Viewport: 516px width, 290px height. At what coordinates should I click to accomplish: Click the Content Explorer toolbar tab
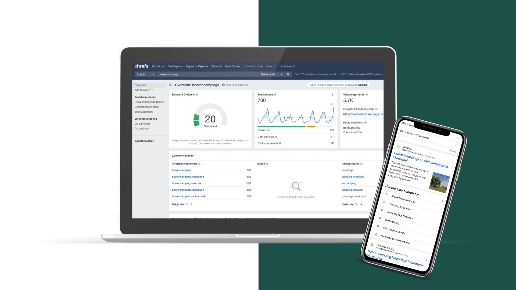tap(253, 67)
